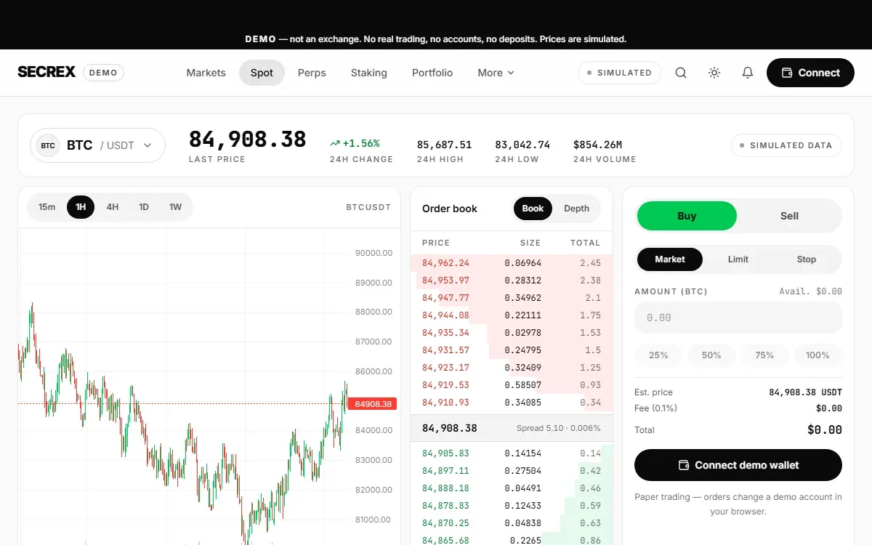872x545 pixels.
Task: Switch order book to Depth view
Action: click(x=577, y=209)
